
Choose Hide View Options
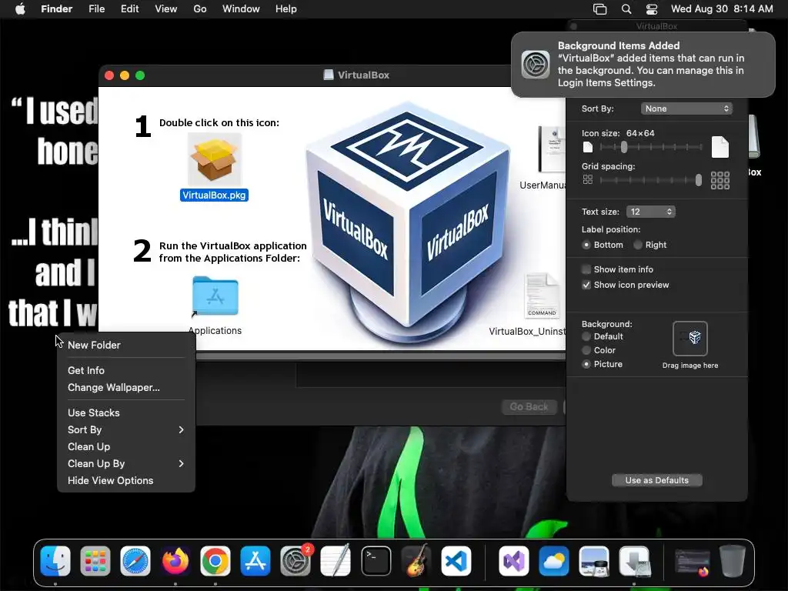[x=126, y=480]
